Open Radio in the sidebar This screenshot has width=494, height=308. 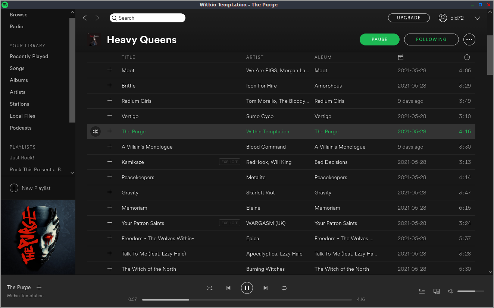pyautogui.click(x=16, y=27)
